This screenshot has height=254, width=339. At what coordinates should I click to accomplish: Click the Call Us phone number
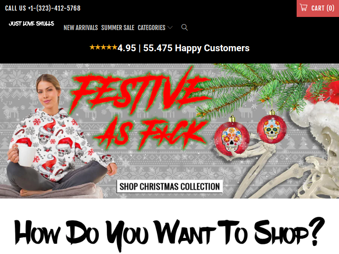pos(43,8)
